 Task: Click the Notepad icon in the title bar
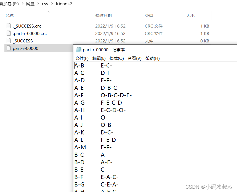pyautogui.click(x=79, y=50)
